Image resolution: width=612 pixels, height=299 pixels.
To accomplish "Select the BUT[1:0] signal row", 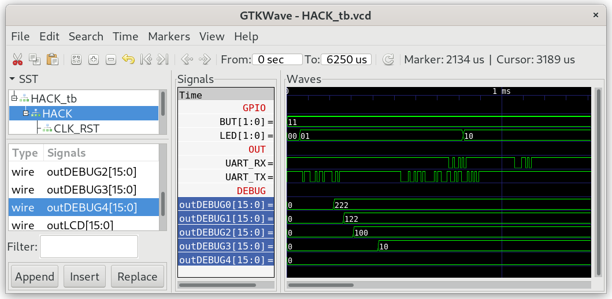I will click(226, 122).
